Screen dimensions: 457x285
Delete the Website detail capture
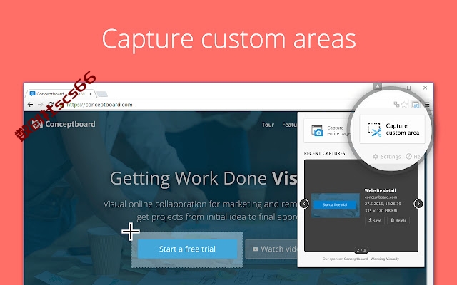(398, 220)
